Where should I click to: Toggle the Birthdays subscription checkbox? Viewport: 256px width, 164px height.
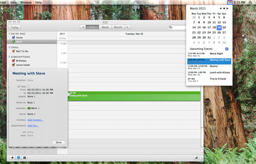14,61
